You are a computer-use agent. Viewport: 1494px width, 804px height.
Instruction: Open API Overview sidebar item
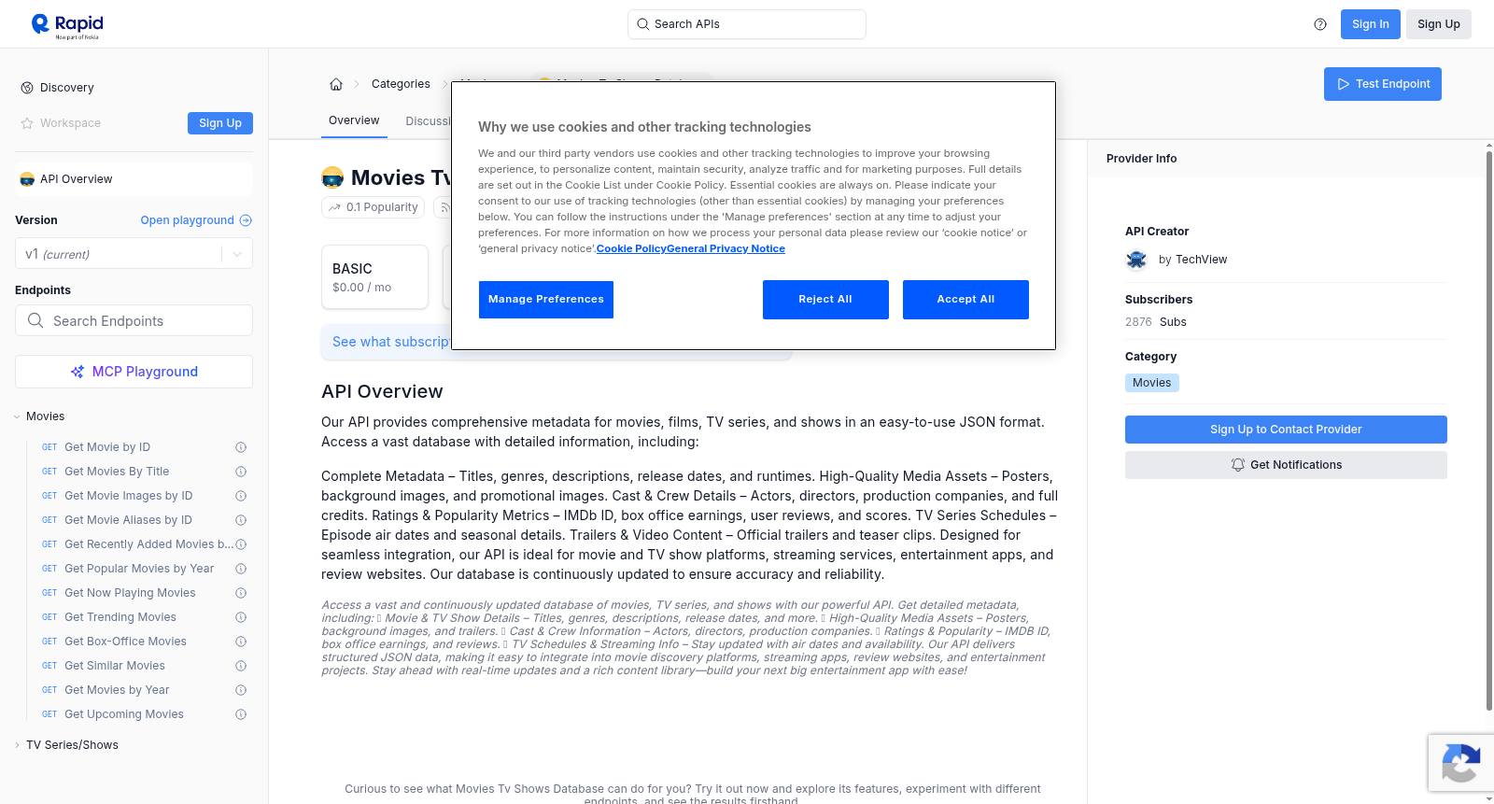coord(134,179)
